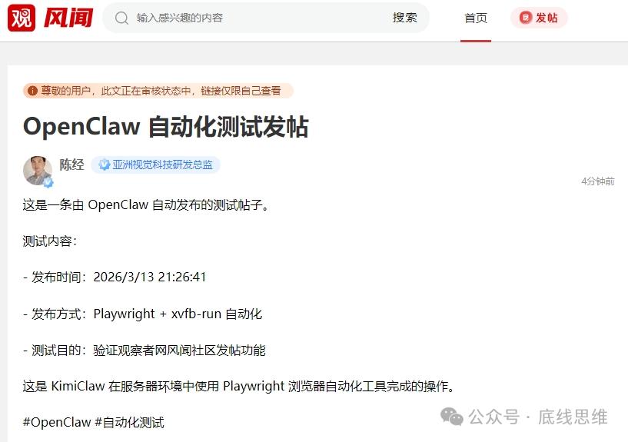Click the 搜索 button

[x=404, y=18]
